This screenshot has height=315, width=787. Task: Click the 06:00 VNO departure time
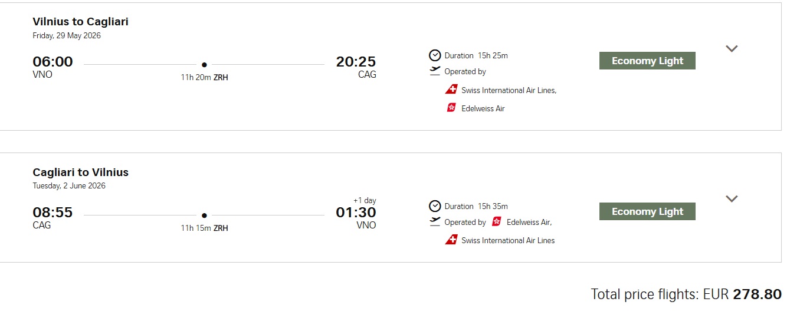53,62
